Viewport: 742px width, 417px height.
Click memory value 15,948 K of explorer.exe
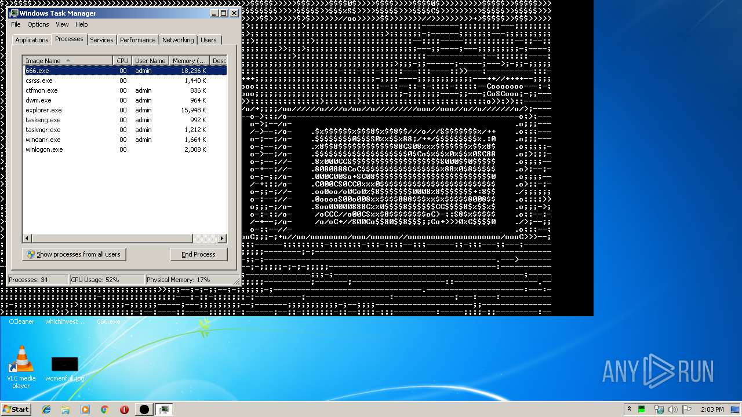tap(194, 110)
